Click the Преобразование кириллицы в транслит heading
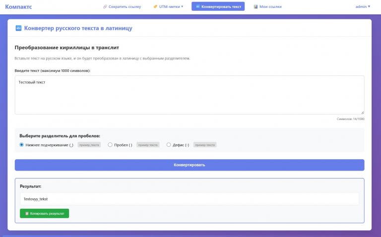Viewport: 381px width, 237px height. (67, 48)
